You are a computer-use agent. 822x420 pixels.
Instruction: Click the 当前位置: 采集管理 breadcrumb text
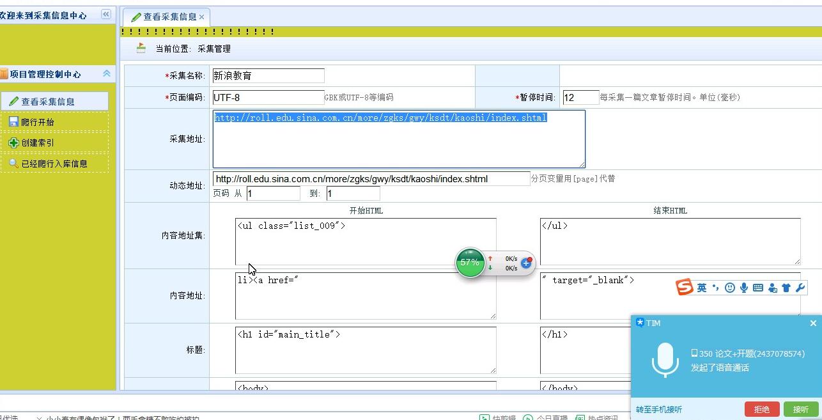pos(193,49)
